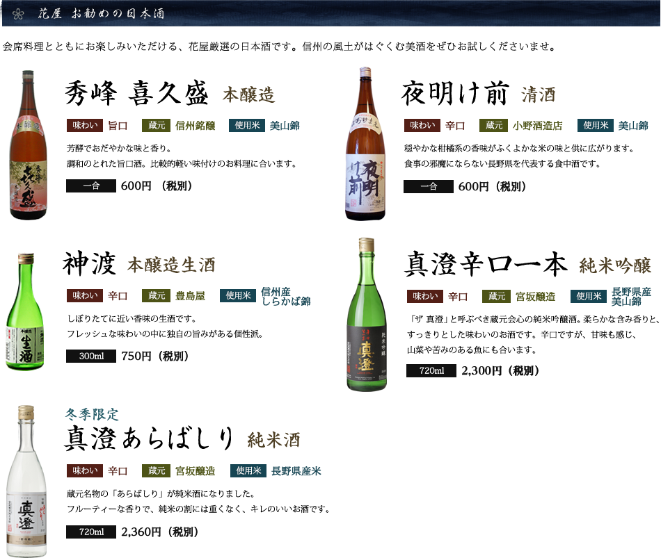Click the 720ml label under 真澄辛口一本

pos(431,371)
